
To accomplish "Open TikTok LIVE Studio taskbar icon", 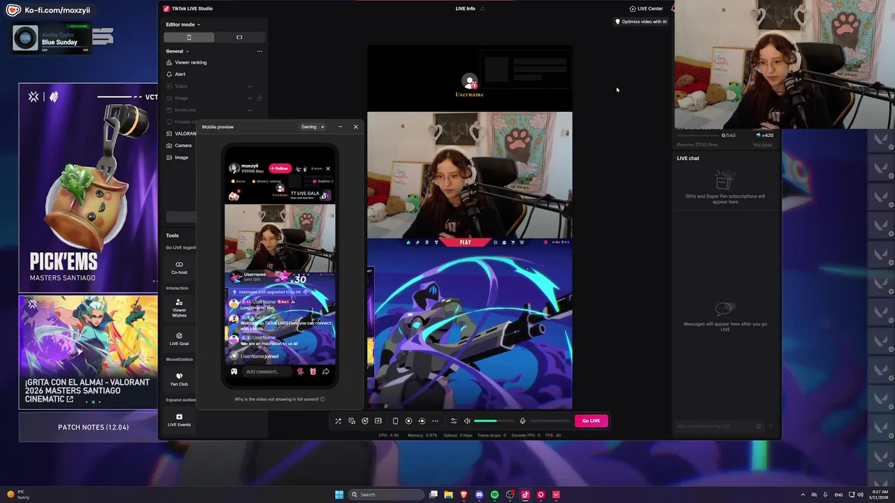I will click(525, 495).
